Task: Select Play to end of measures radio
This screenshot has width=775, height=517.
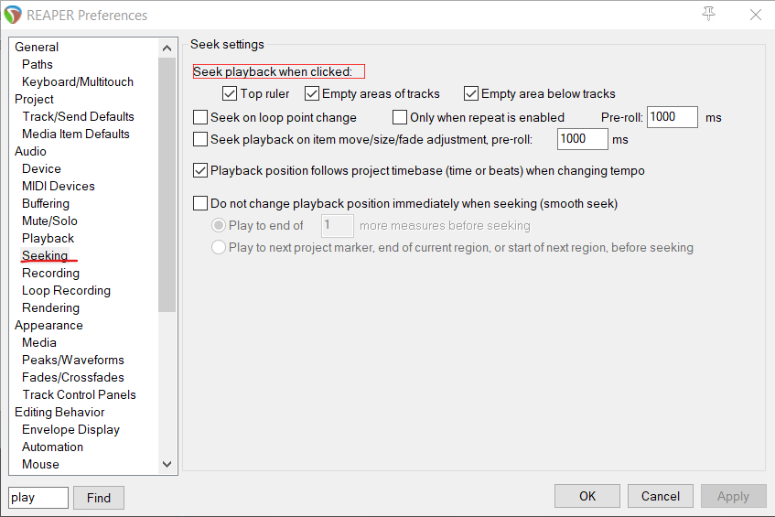Action: 219,225
